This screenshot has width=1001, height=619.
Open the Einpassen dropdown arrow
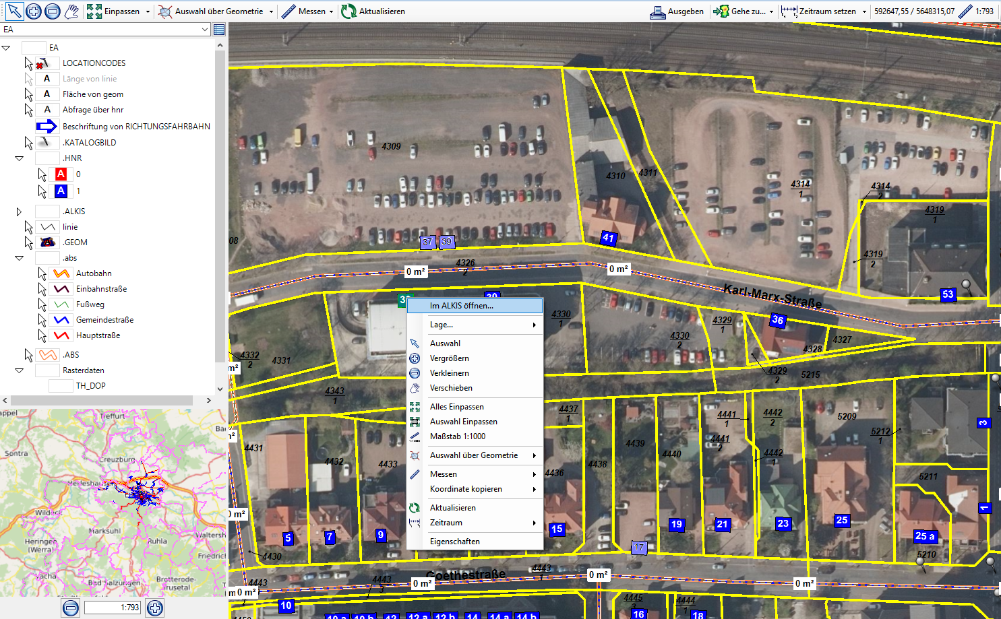pyautogui.click(x=148, y=11)
